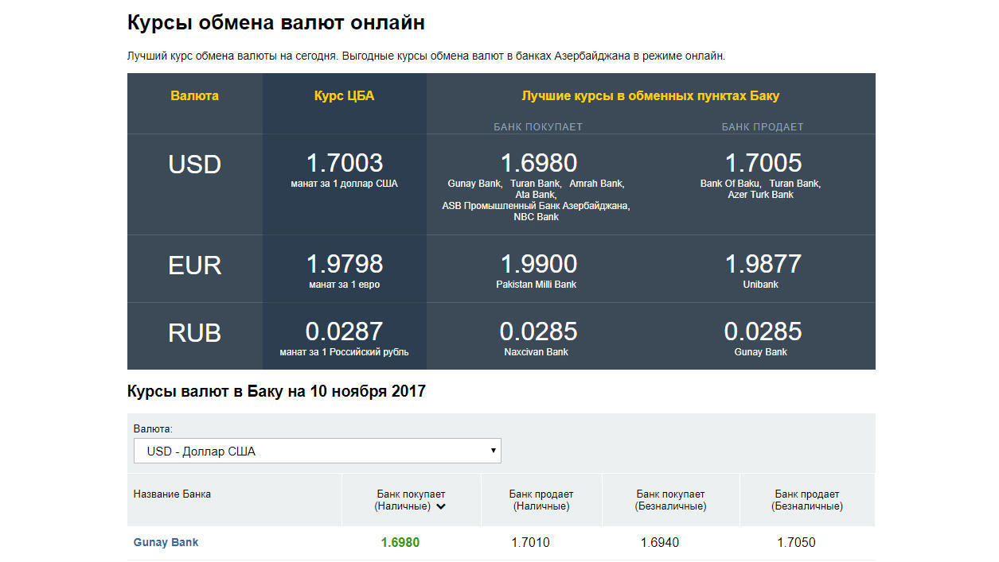
Task: Open the currency selector showing USD - Доллар США
Action: 317,451
